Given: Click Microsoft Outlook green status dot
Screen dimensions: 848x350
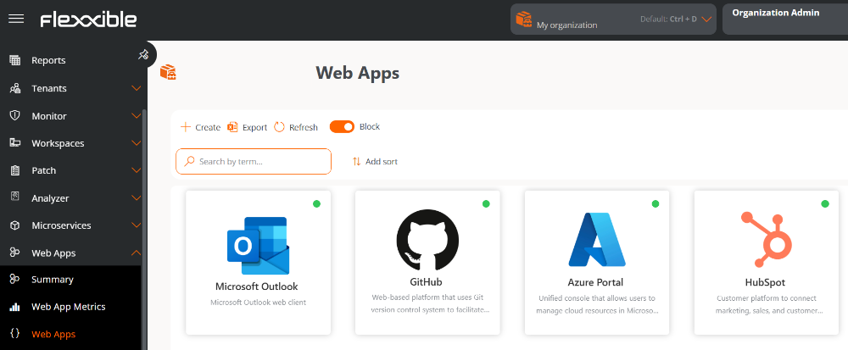Looking at the screenshot, I should (316, 203).
